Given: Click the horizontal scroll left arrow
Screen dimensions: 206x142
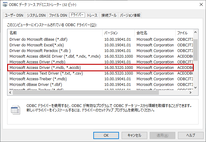Looking at the screenshot, I should tap(10, 92).
